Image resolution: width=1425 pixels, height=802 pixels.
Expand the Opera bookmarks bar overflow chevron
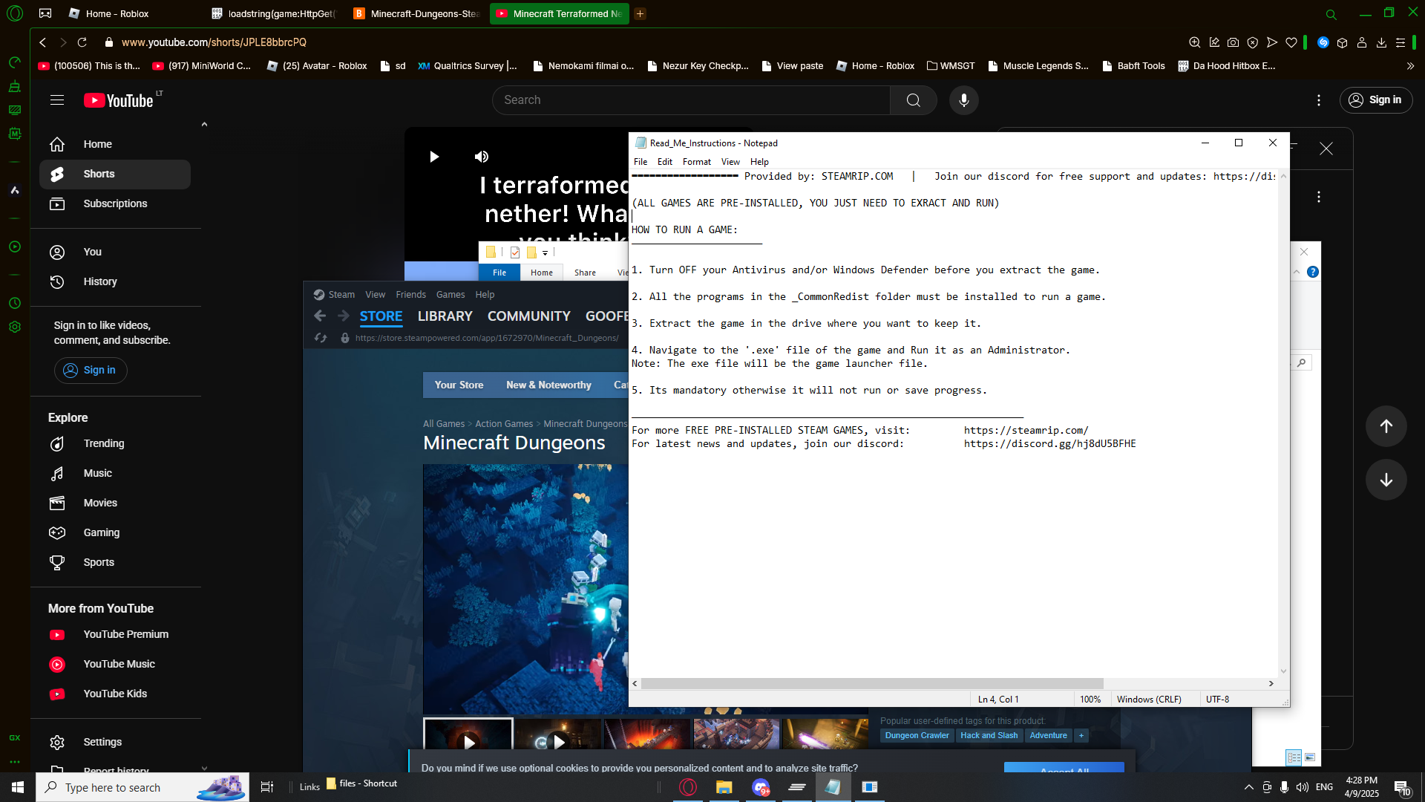(1410, 66)
